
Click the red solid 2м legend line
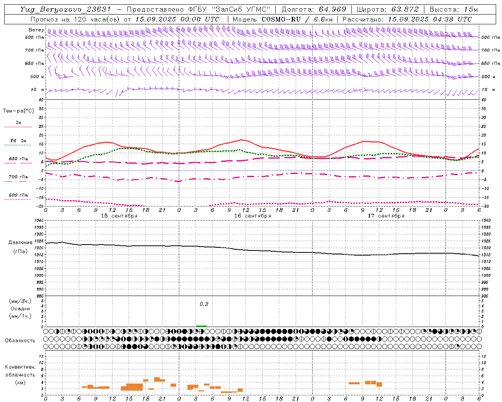[x=18, y=127]
